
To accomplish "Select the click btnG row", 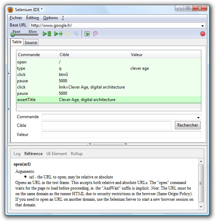I will click(x=109, y=75).
